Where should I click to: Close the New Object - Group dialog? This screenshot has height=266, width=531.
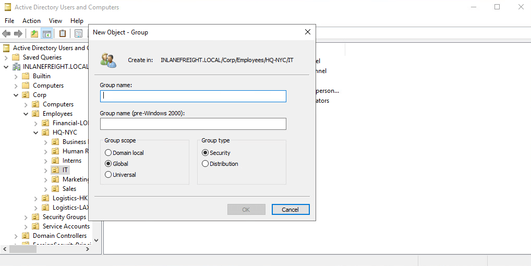[x=308, y=32]
